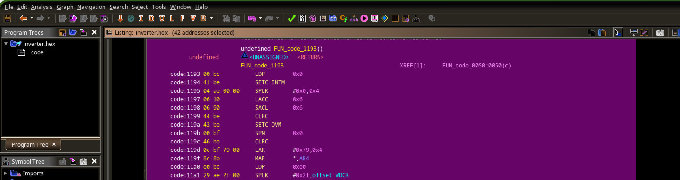Screen dimensions: 680x180
Task: Close the Program Trees panel
Action: [94, 32]
